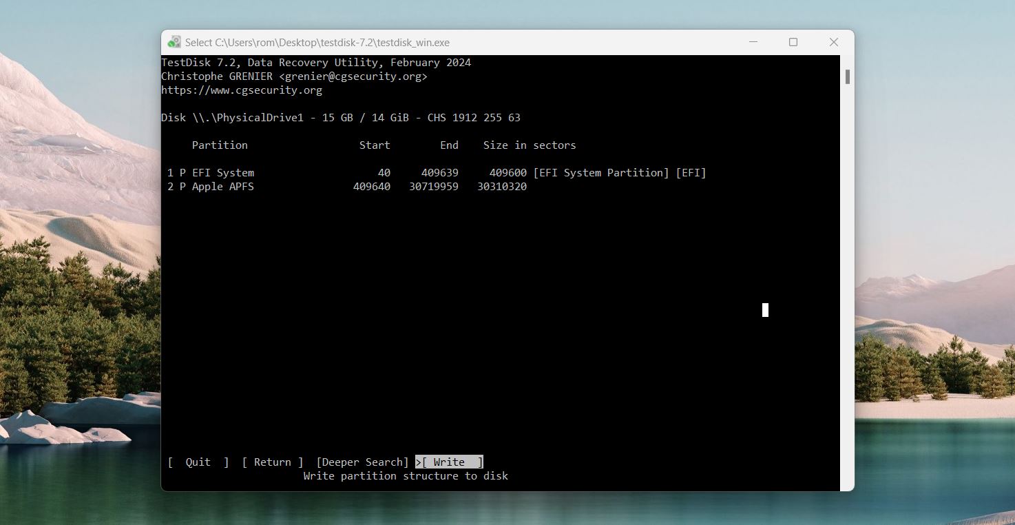Choose the Deeper Search option

(x=363, y=462)
